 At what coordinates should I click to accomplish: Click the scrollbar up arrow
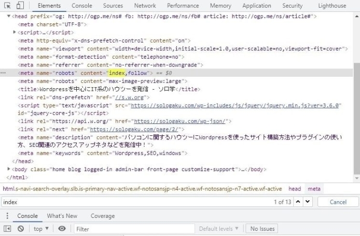point(357,16)
